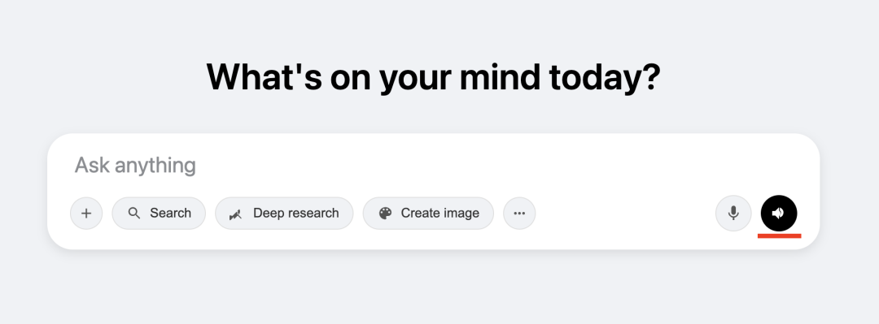Screen dimensions: 879x324
Task: Click the speaker glyph inside black circle
Action: pos(778,214)
